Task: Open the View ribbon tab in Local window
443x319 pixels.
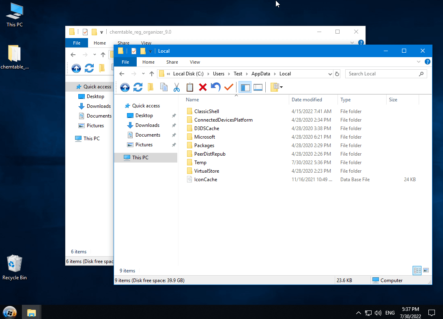Action: click(195, 62)
